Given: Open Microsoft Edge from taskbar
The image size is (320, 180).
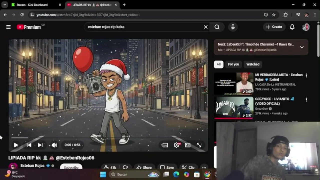Looking at the screenshot, I should click(x=176, y=174).
